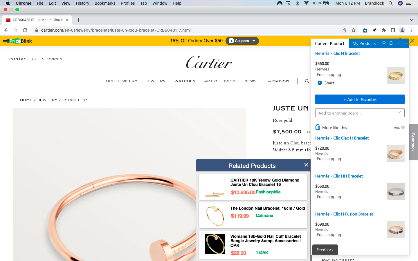Open Cartier site search magnifier
The image size is (418, 261).
click(x=307, y=81)
